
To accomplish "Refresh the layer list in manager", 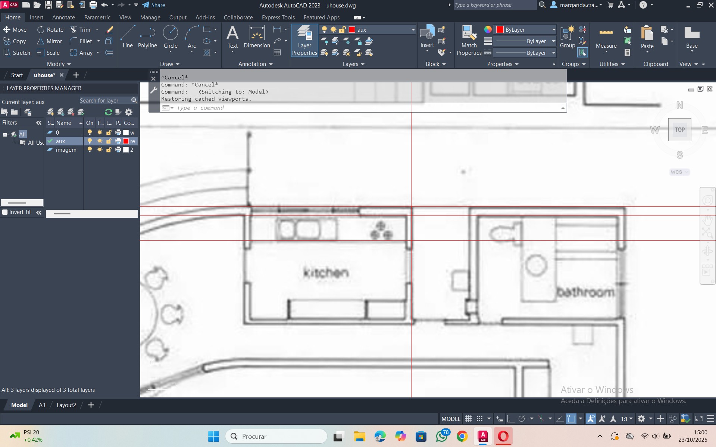I will (109, 112).
